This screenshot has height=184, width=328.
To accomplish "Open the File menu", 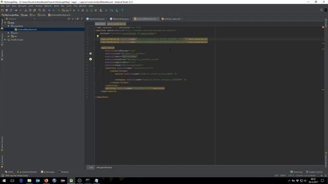I will tap(2, 6).
